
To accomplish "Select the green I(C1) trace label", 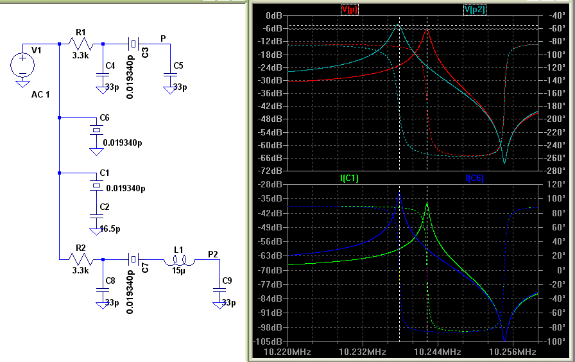I will pos(350,178).
